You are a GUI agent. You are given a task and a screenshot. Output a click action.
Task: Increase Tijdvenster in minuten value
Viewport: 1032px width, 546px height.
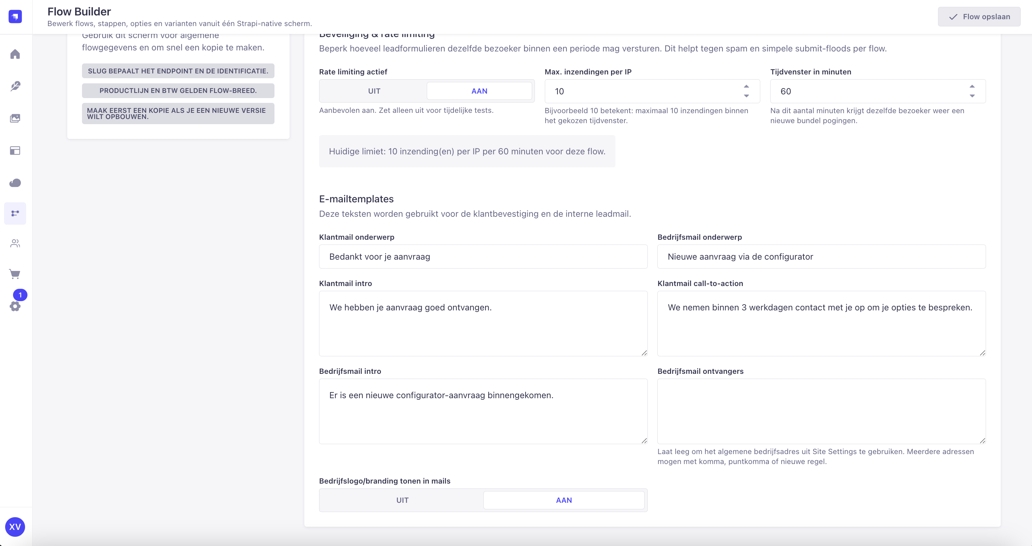(972, 86)
